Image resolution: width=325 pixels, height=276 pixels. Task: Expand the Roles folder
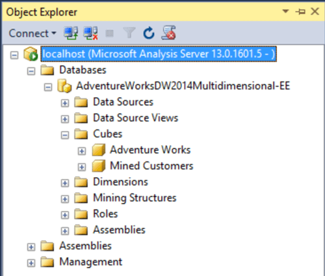(x=65, y=215)
